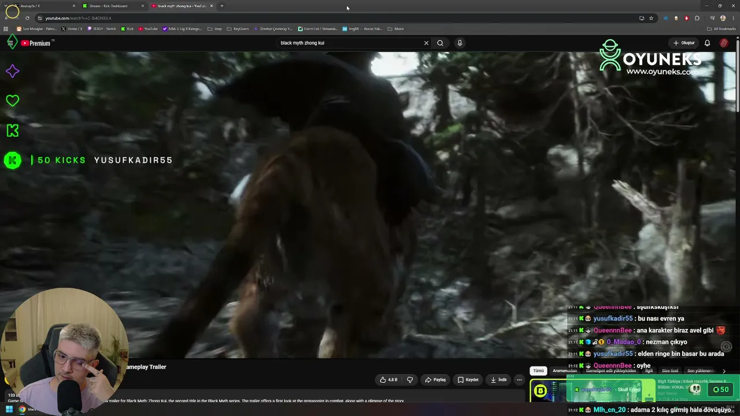Open the ImgBB bookmark
740x416 pixels.
(362, 29)
